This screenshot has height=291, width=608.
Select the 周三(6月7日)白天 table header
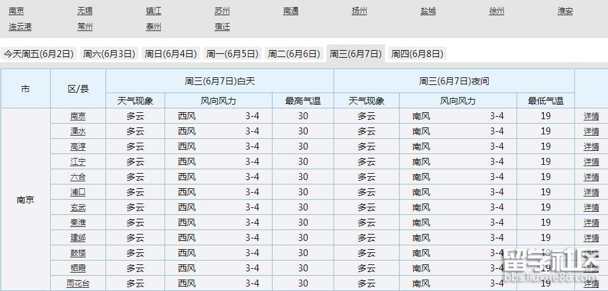[220, 81]
